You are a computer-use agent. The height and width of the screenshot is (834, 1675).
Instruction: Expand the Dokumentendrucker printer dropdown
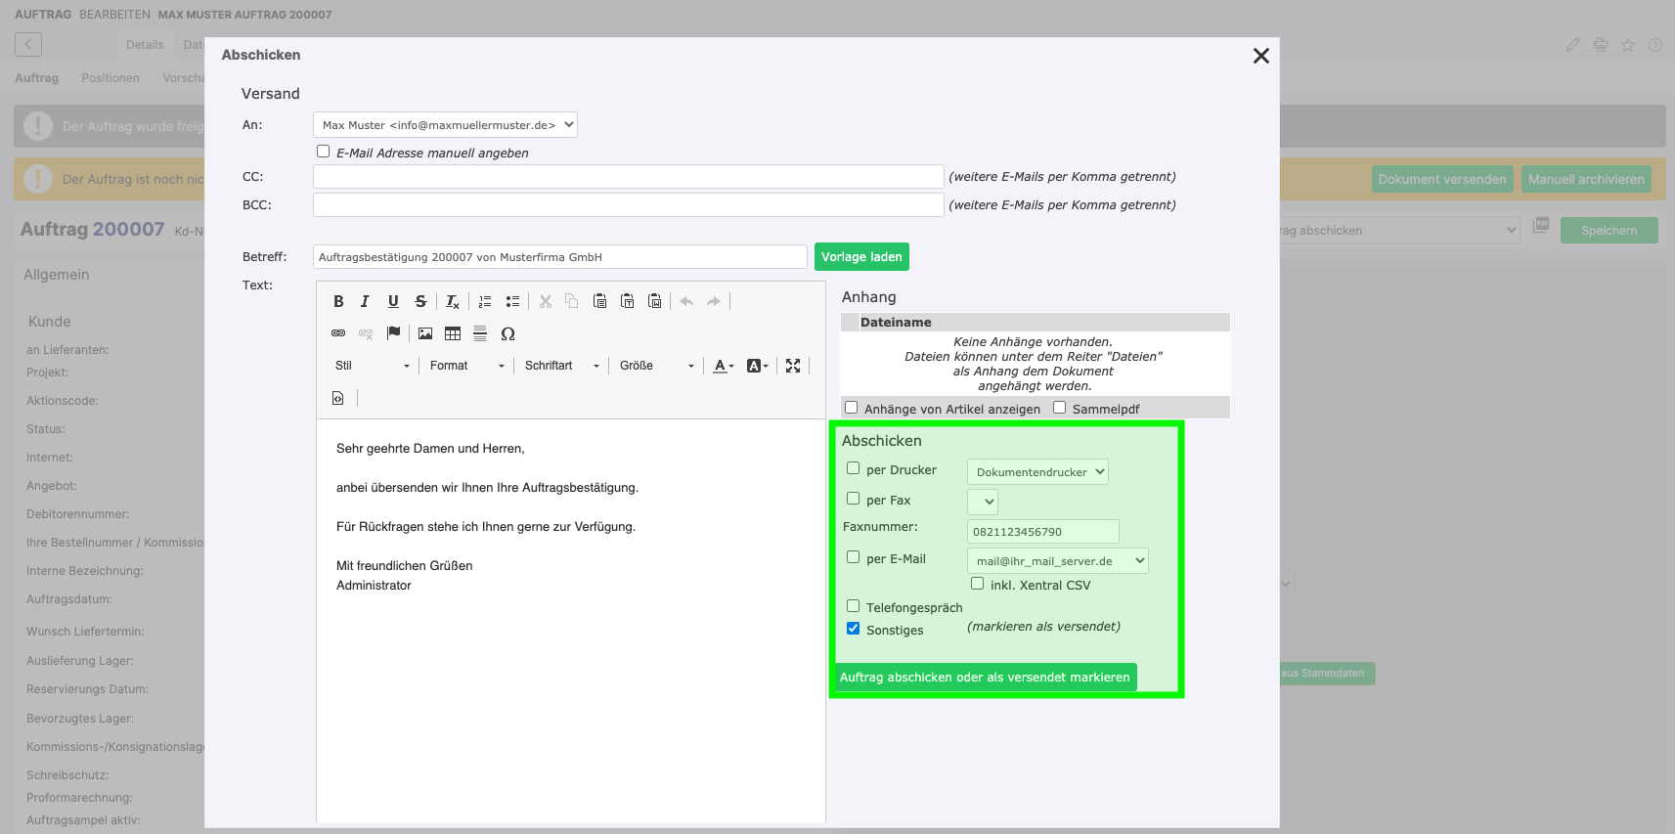[1037, 472]
